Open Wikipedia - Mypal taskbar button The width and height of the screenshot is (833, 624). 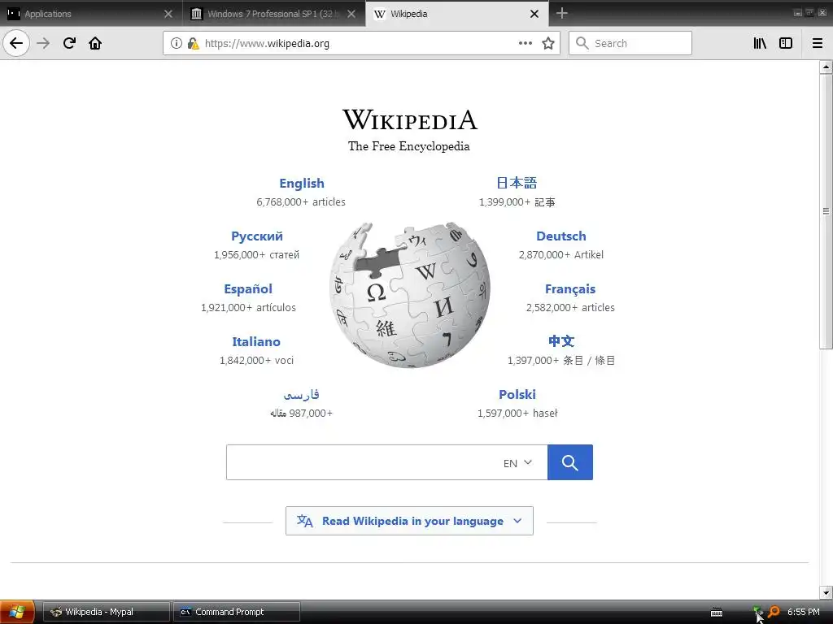click(107, 612)
